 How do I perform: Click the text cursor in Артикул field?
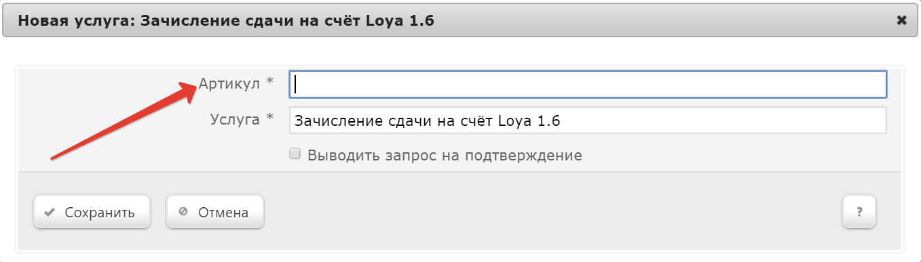click(x=297, y=85)
